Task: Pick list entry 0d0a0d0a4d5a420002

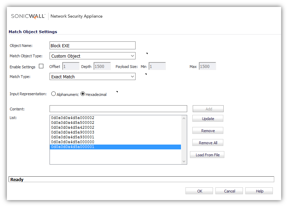Action: coord(73,127)
